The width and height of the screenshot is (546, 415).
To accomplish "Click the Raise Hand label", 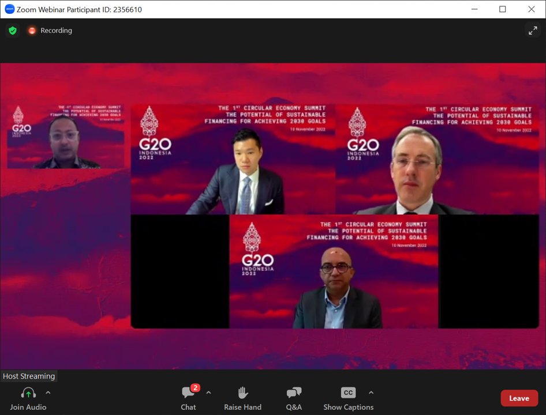I will pos(243,407).
